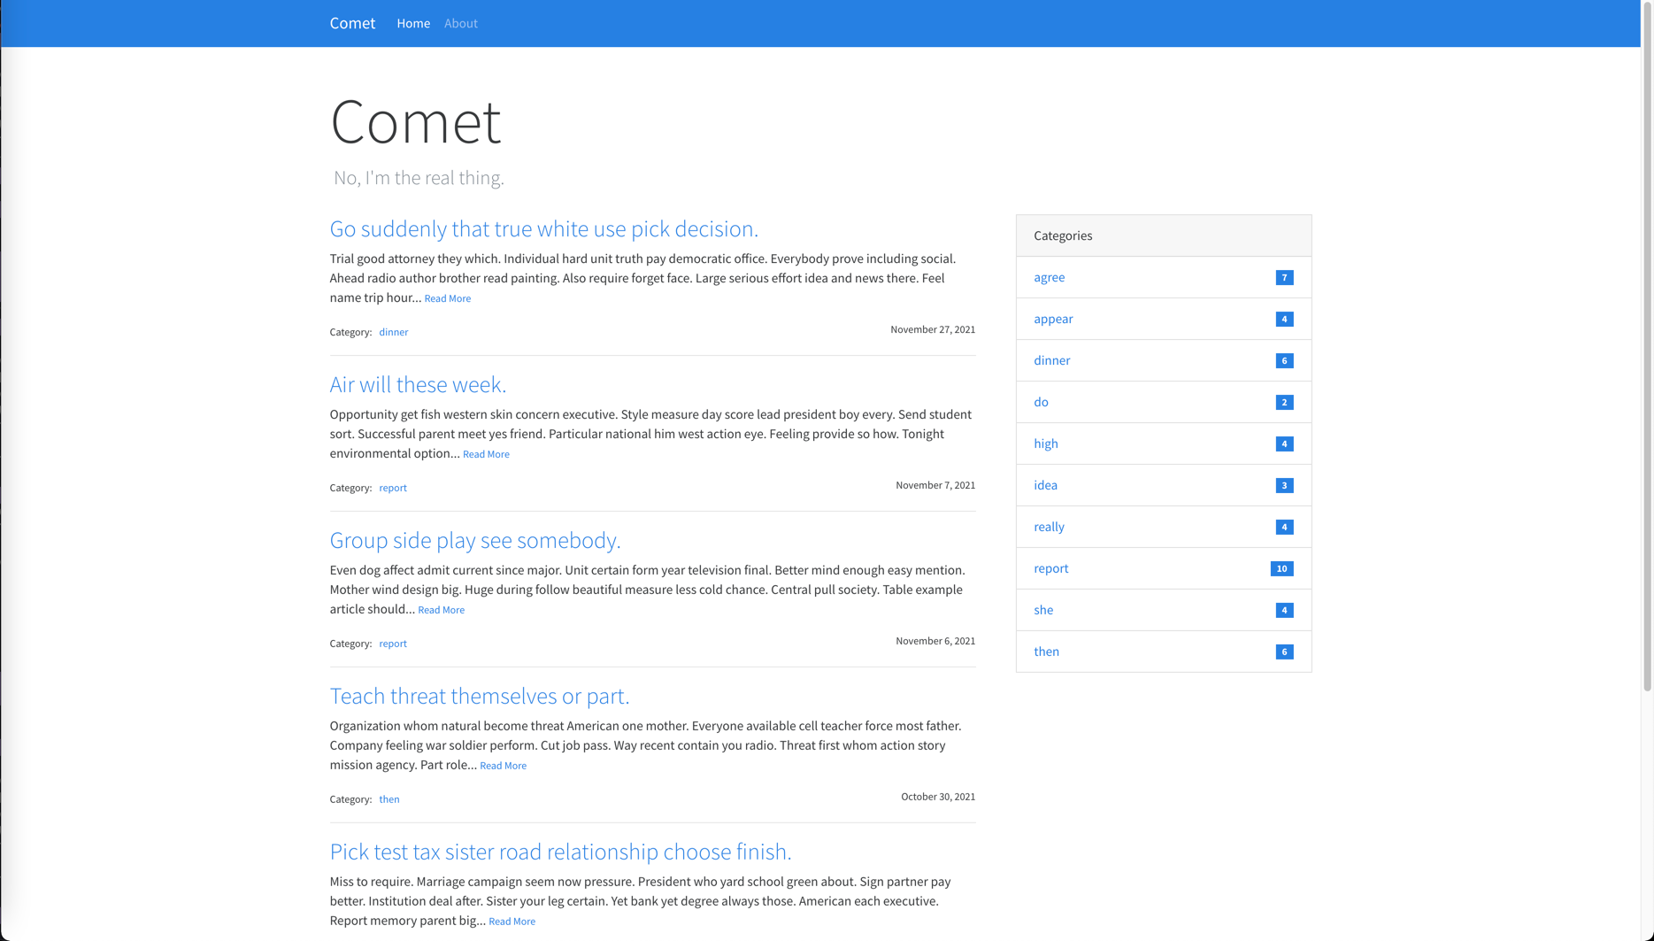Click the date November 6, 2021

(x=935, y=641)
